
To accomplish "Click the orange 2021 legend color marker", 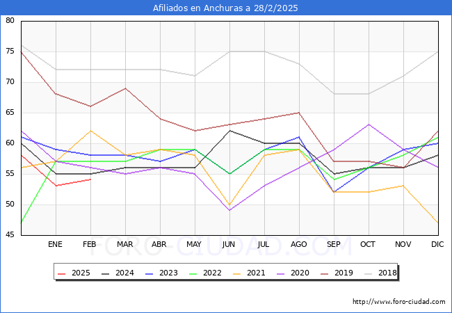I will (237, 273).
